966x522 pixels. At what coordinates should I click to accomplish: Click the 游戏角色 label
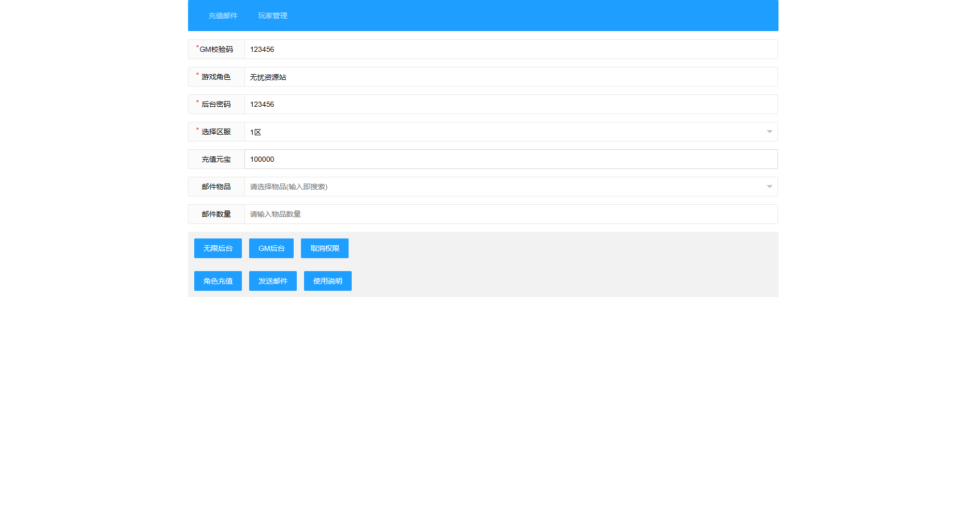(216, 77)
